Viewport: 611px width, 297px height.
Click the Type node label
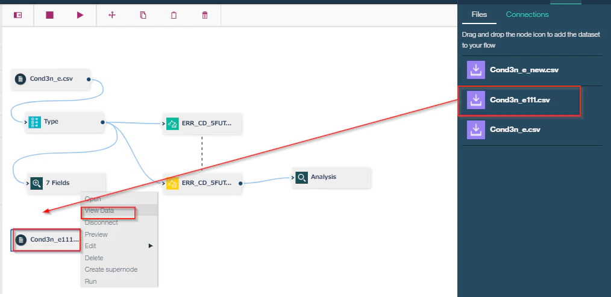pyautogui.click(x=51, y=122)
